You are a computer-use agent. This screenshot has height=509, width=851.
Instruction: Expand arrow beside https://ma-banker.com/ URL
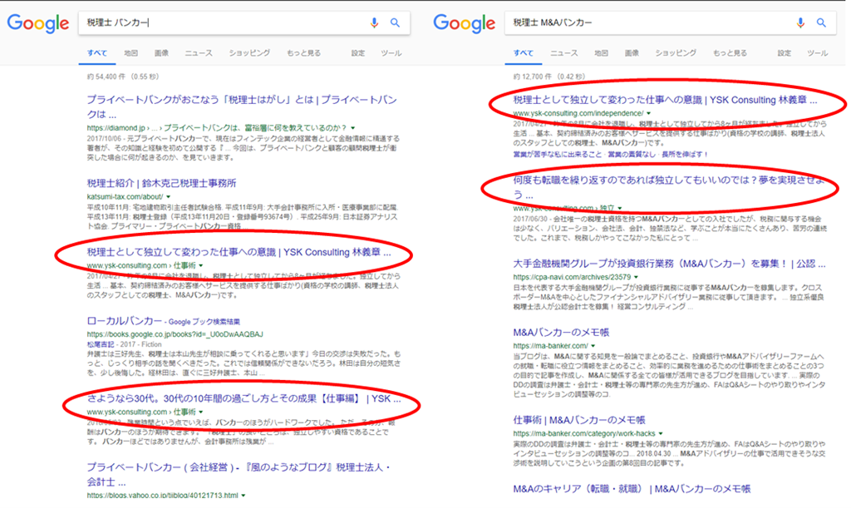click(x=593, y=346)
